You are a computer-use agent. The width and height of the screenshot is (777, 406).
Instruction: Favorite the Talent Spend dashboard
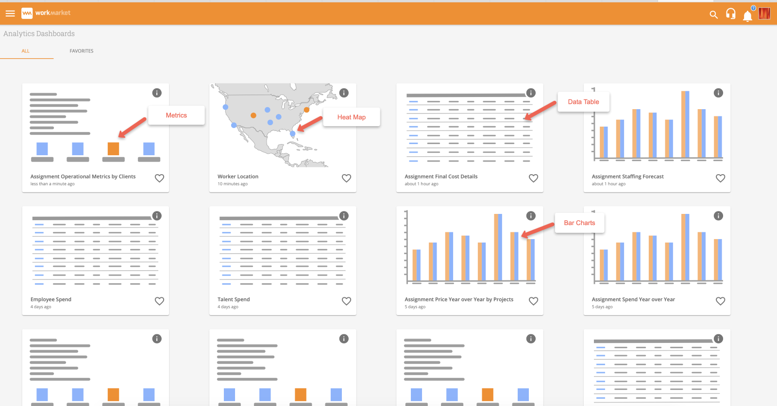coord(346,301)
